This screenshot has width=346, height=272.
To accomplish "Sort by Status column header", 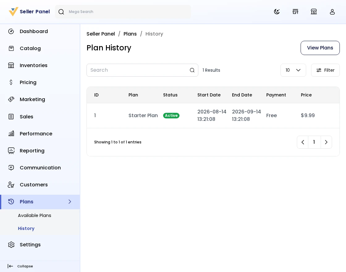I will tap(170, 95).
